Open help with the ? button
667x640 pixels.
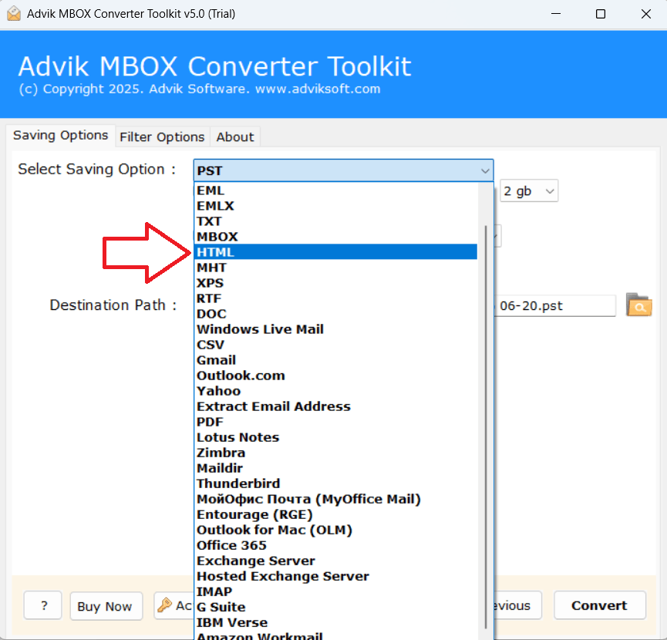[x=43, y=605]
